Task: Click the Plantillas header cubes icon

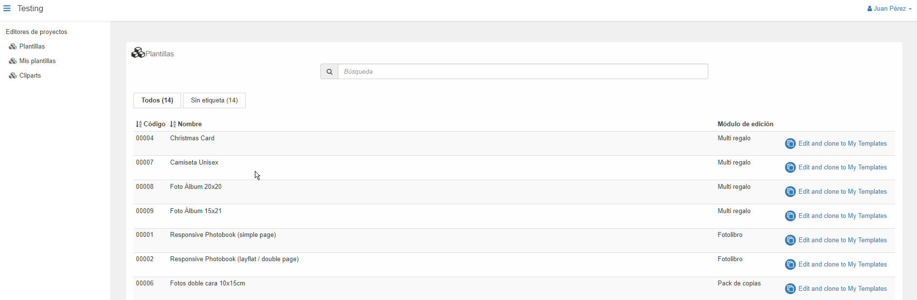Action: tap(138, 52)
